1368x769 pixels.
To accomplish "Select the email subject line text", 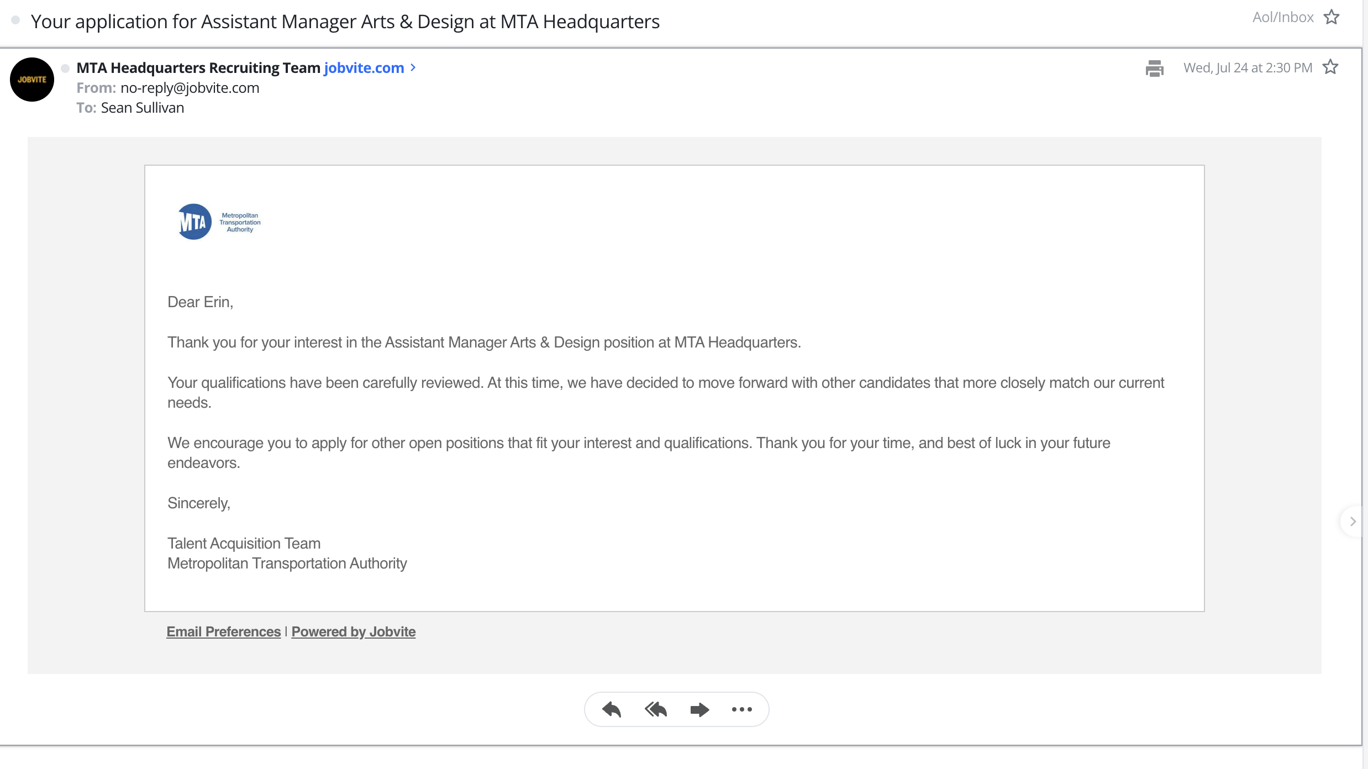I will tap(345, 22).
